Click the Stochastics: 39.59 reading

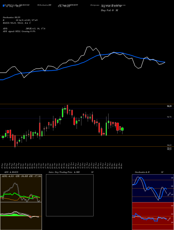point(12,17)
